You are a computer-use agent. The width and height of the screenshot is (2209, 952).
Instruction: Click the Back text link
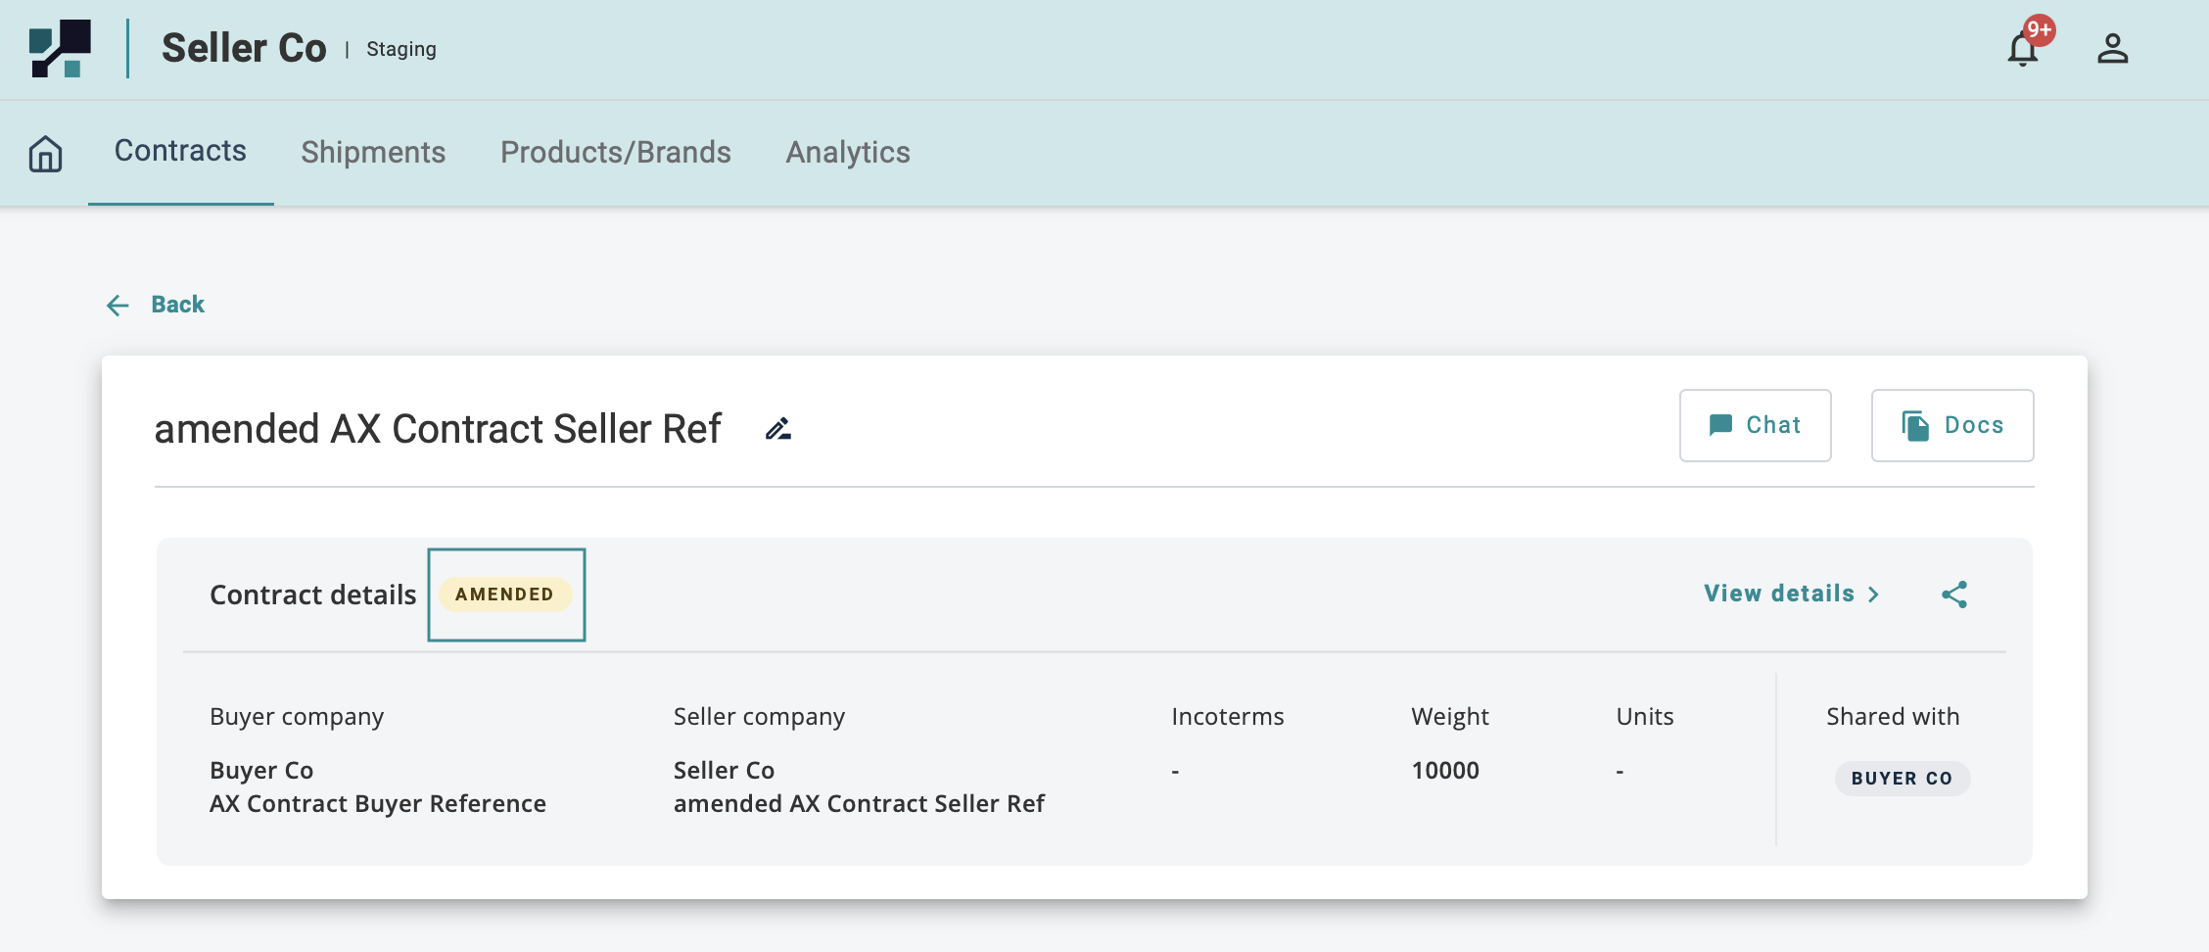pyautogui.click(x=177, y=305)
